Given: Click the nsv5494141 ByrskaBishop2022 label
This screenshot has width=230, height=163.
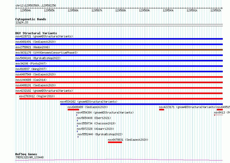Looking at the screenshot, I should [x=38, y=58].
